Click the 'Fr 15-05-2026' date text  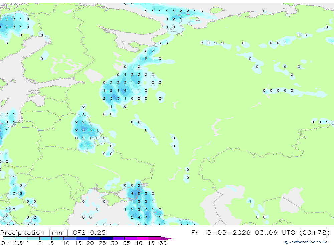pyautogui.click(x=221, y=232)
